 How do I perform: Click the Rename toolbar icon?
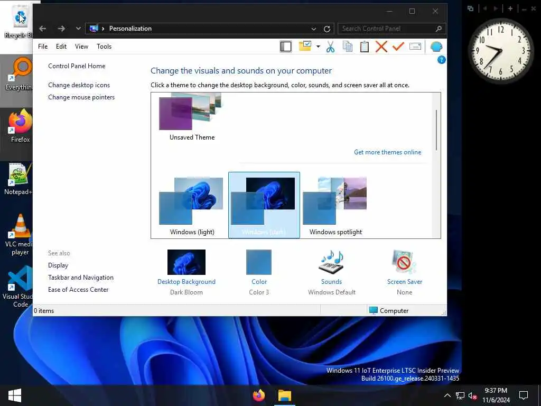coord(415,47)
